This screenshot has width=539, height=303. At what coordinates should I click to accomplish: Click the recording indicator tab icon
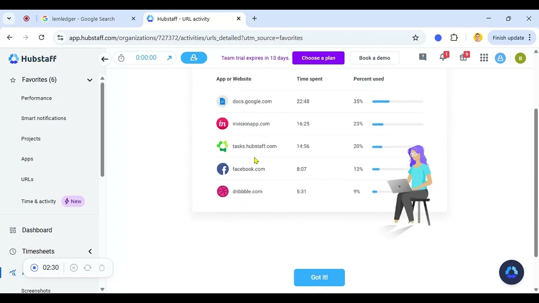(27, 19)
